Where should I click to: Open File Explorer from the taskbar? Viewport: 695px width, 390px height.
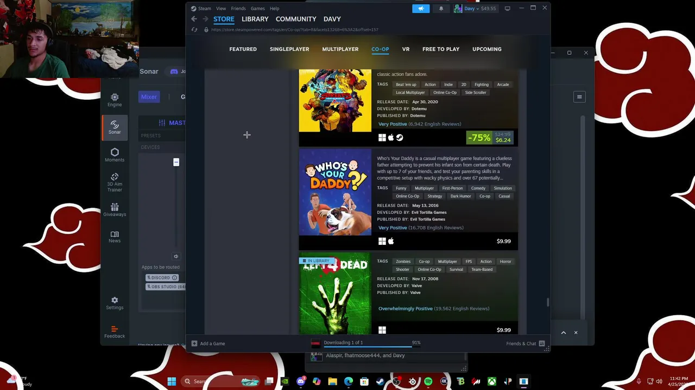pos(333,381)
